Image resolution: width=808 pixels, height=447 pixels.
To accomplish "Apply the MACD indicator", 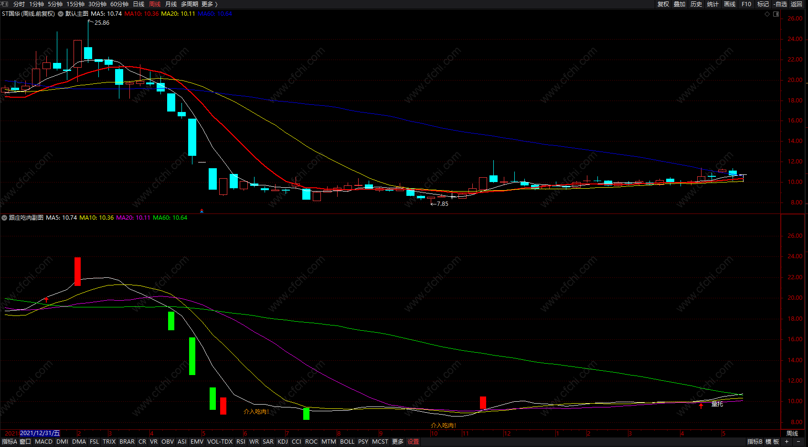I will point(44,442).
